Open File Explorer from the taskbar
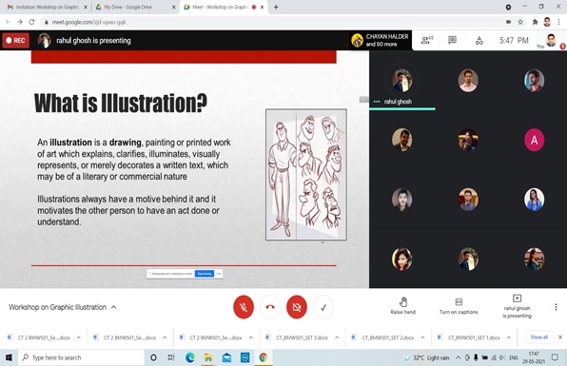Image resolution: width=567 pixels, height=366 pixels. (208, 357)
